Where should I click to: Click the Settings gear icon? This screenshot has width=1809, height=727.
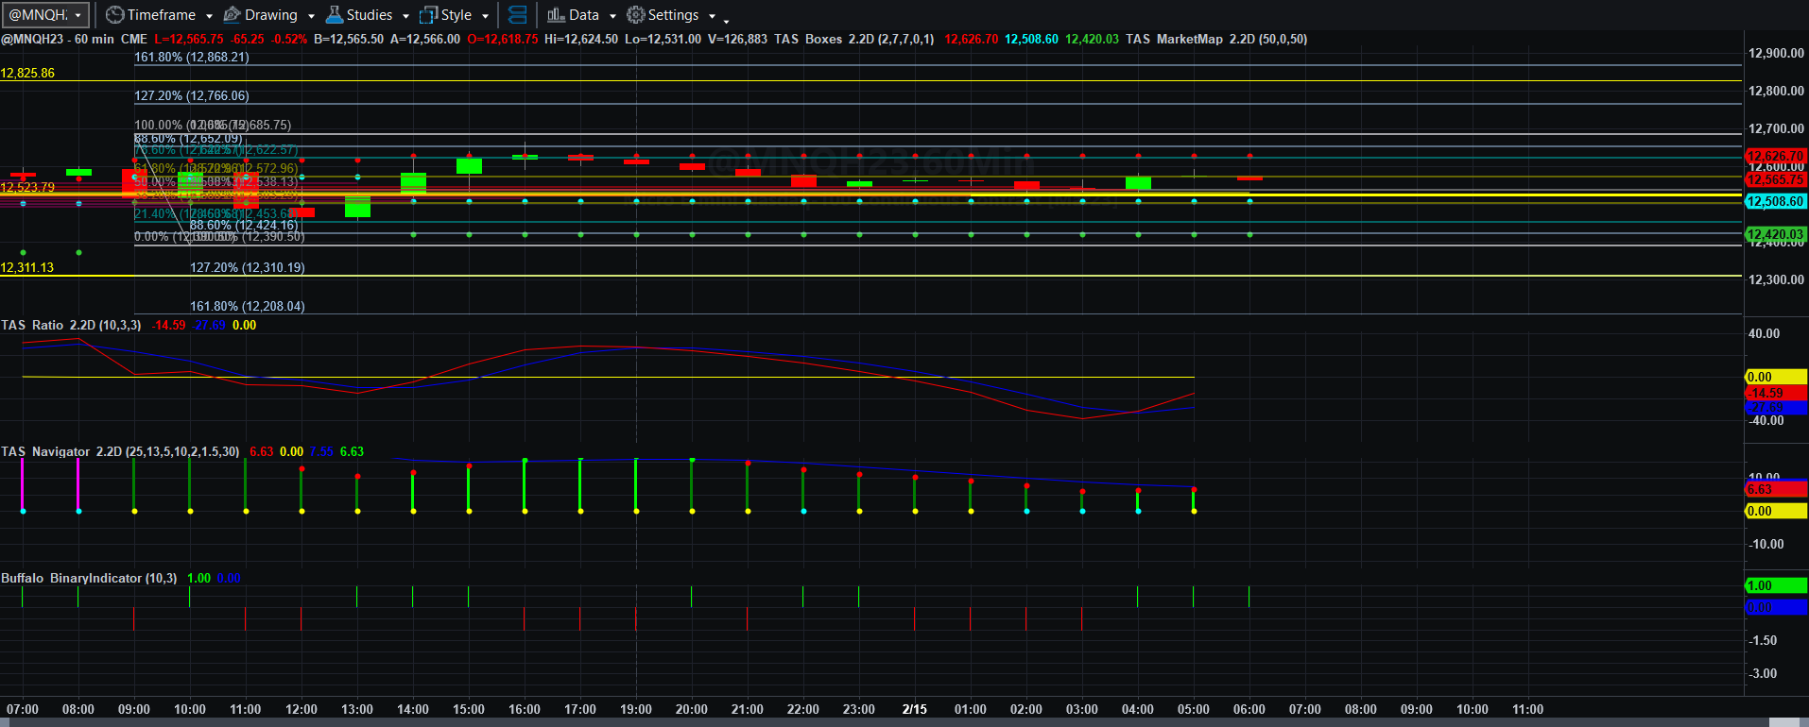(x=636, y=15)
